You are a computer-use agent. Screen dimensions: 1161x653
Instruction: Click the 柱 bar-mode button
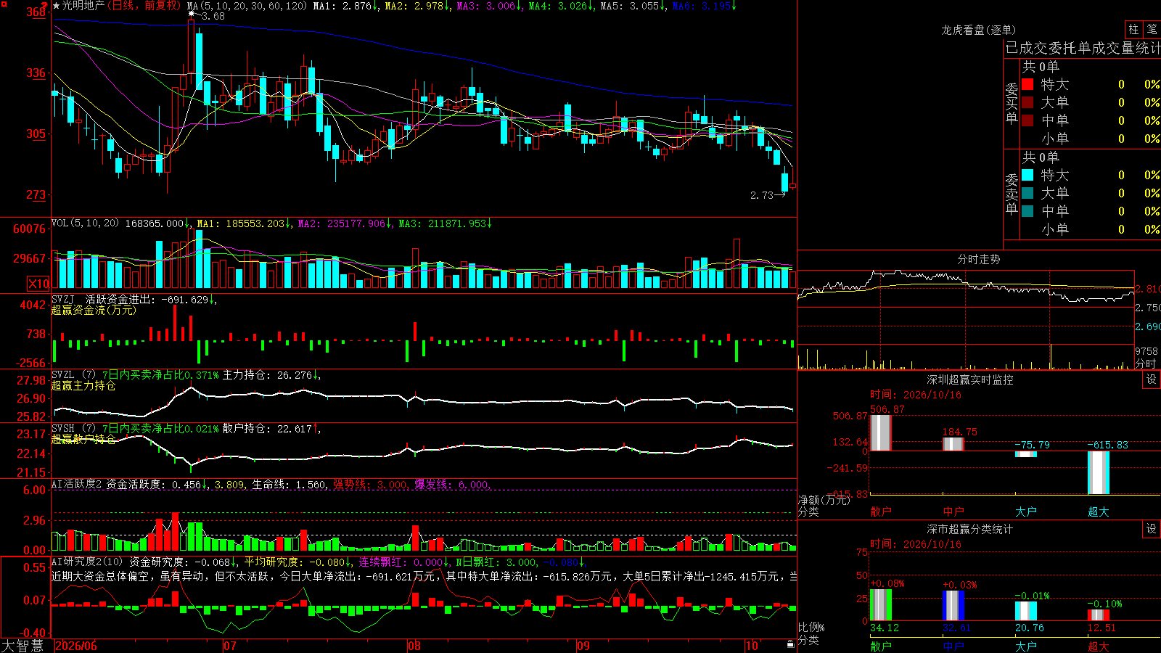coord(1133,29)
